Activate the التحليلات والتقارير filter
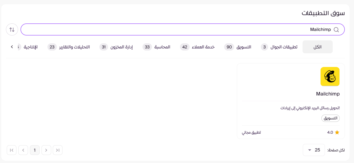Viewport: 354px width, 163px height. tap(69, 47)
